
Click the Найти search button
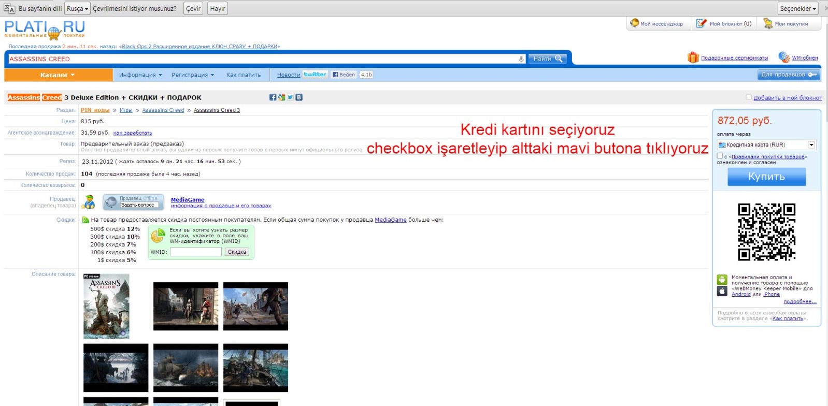pyautogui.click(x=547, y=59)
